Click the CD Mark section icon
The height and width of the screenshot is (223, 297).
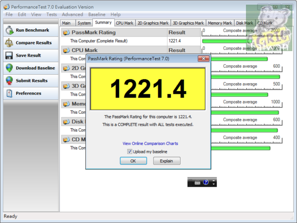point(66,139)
